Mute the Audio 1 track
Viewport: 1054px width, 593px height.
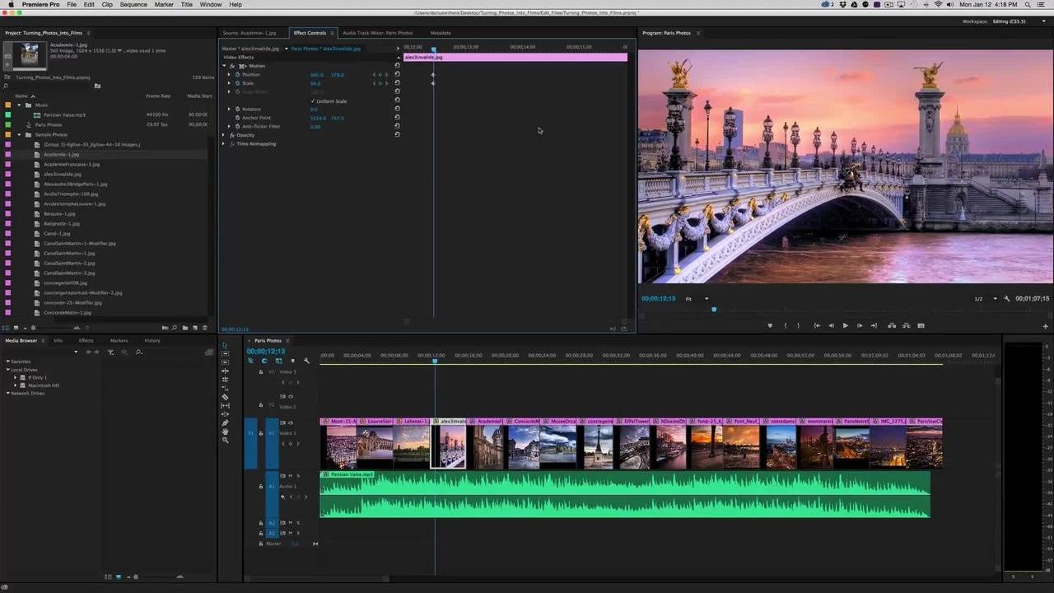click(290, 476)
